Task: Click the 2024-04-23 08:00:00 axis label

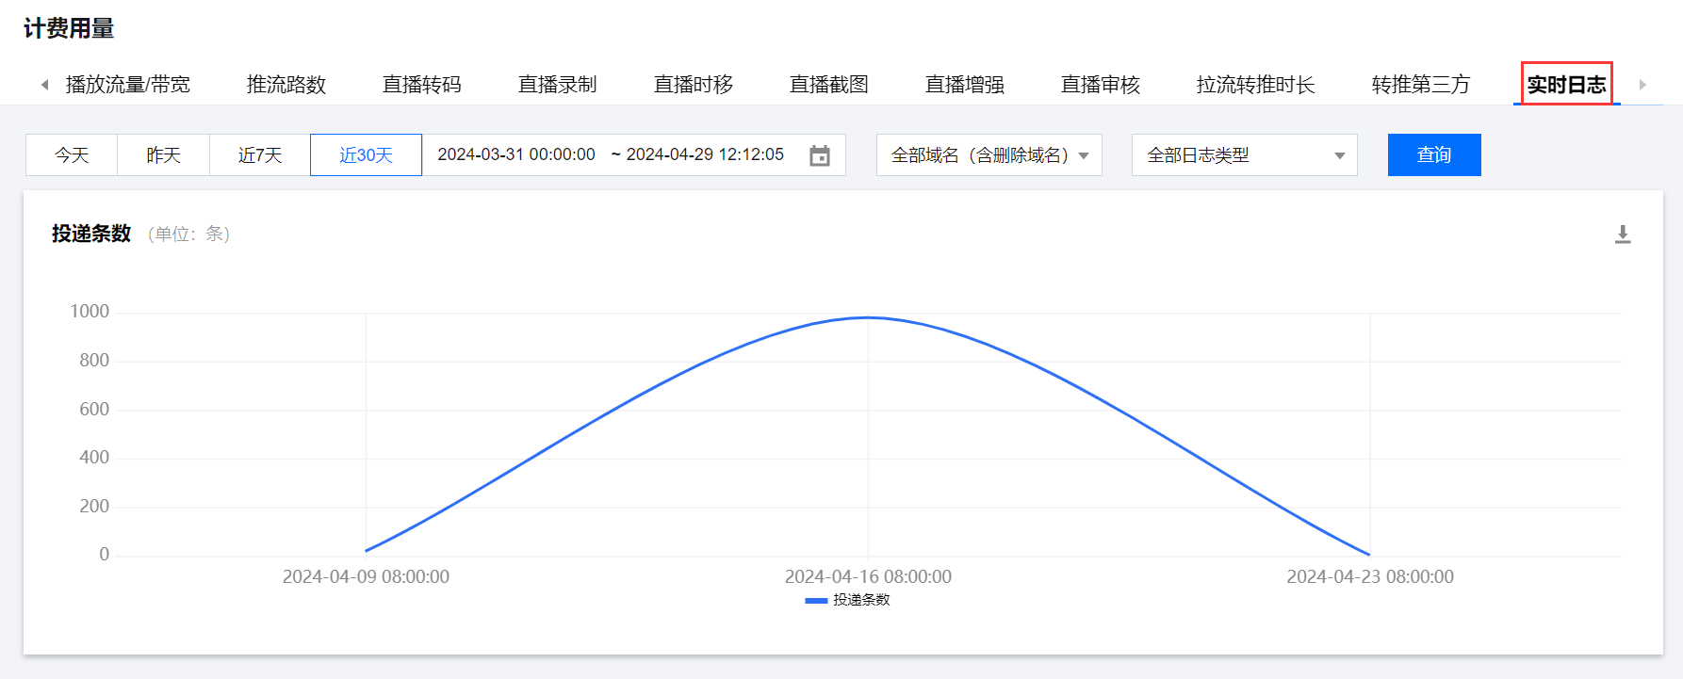Action: 1370,576
